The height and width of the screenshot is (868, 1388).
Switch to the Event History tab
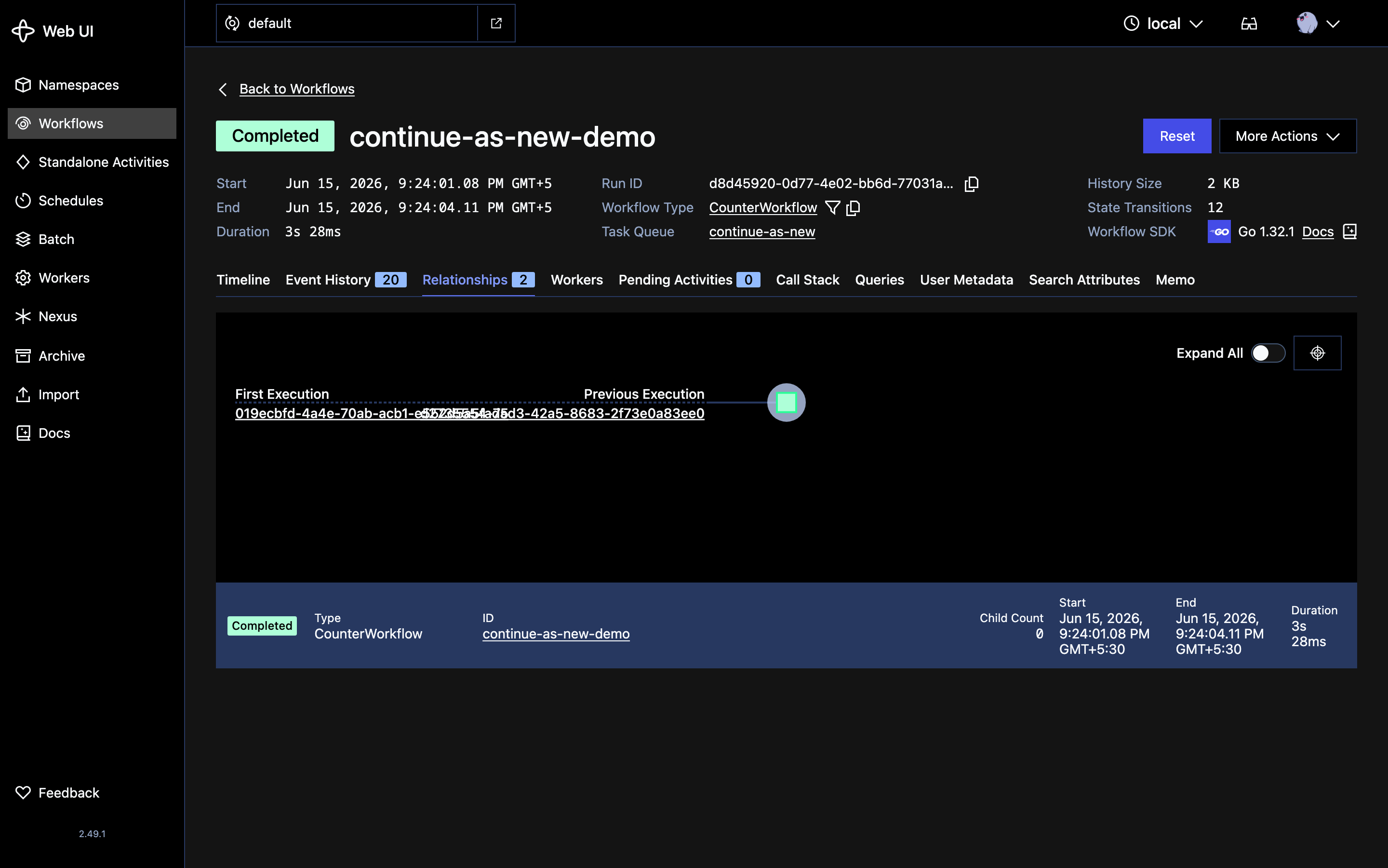coord(346,280)
